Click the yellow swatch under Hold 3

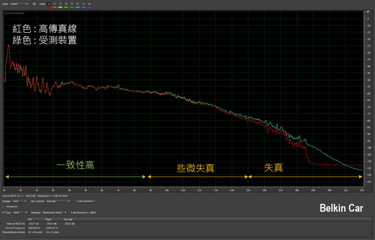coord(60,7)
